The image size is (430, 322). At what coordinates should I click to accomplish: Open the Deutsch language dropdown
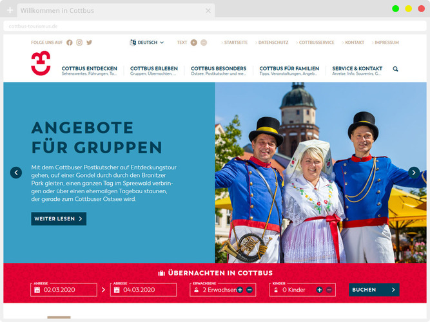[147, 43]
